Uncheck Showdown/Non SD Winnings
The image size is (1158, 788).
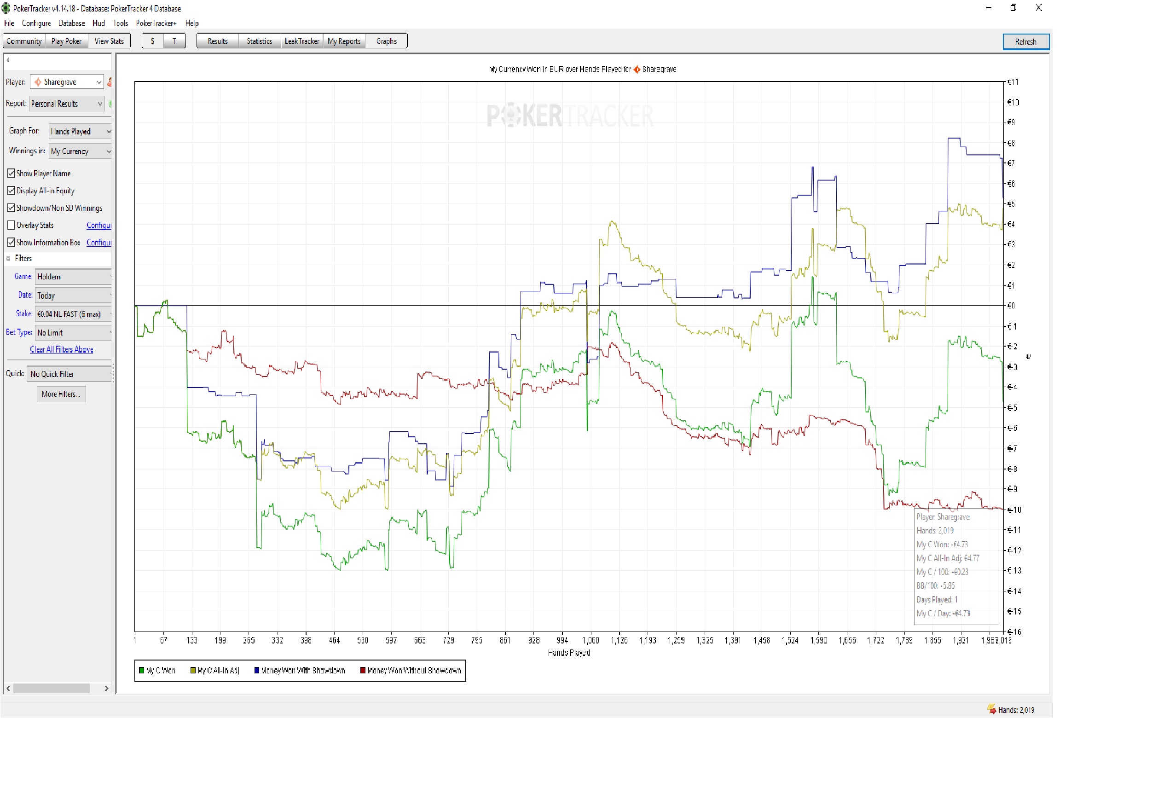coord(11,208)
